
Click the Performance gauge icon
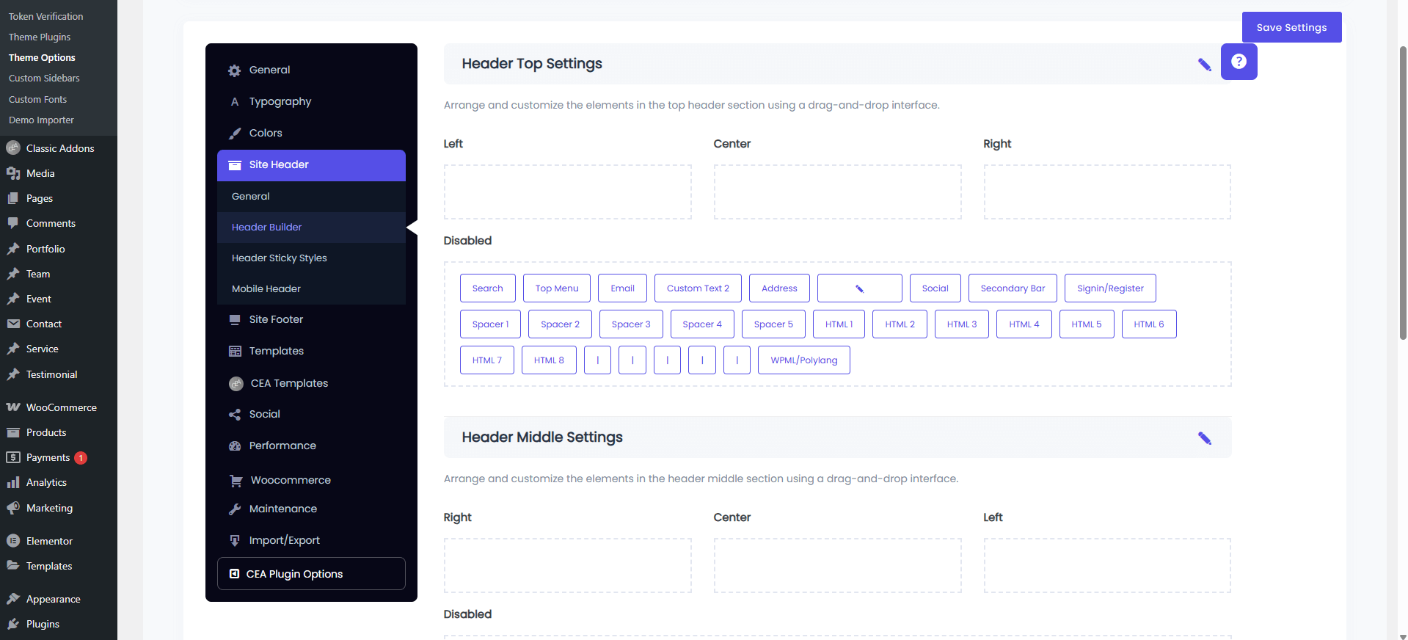click(235, 446)
